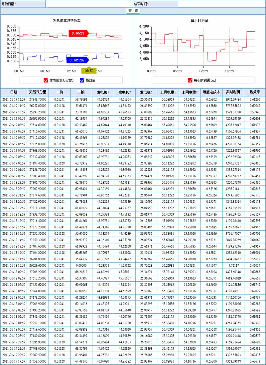Click the 上网电量2 column header
This screenshot has height=365, width=266.
(190, 92)
